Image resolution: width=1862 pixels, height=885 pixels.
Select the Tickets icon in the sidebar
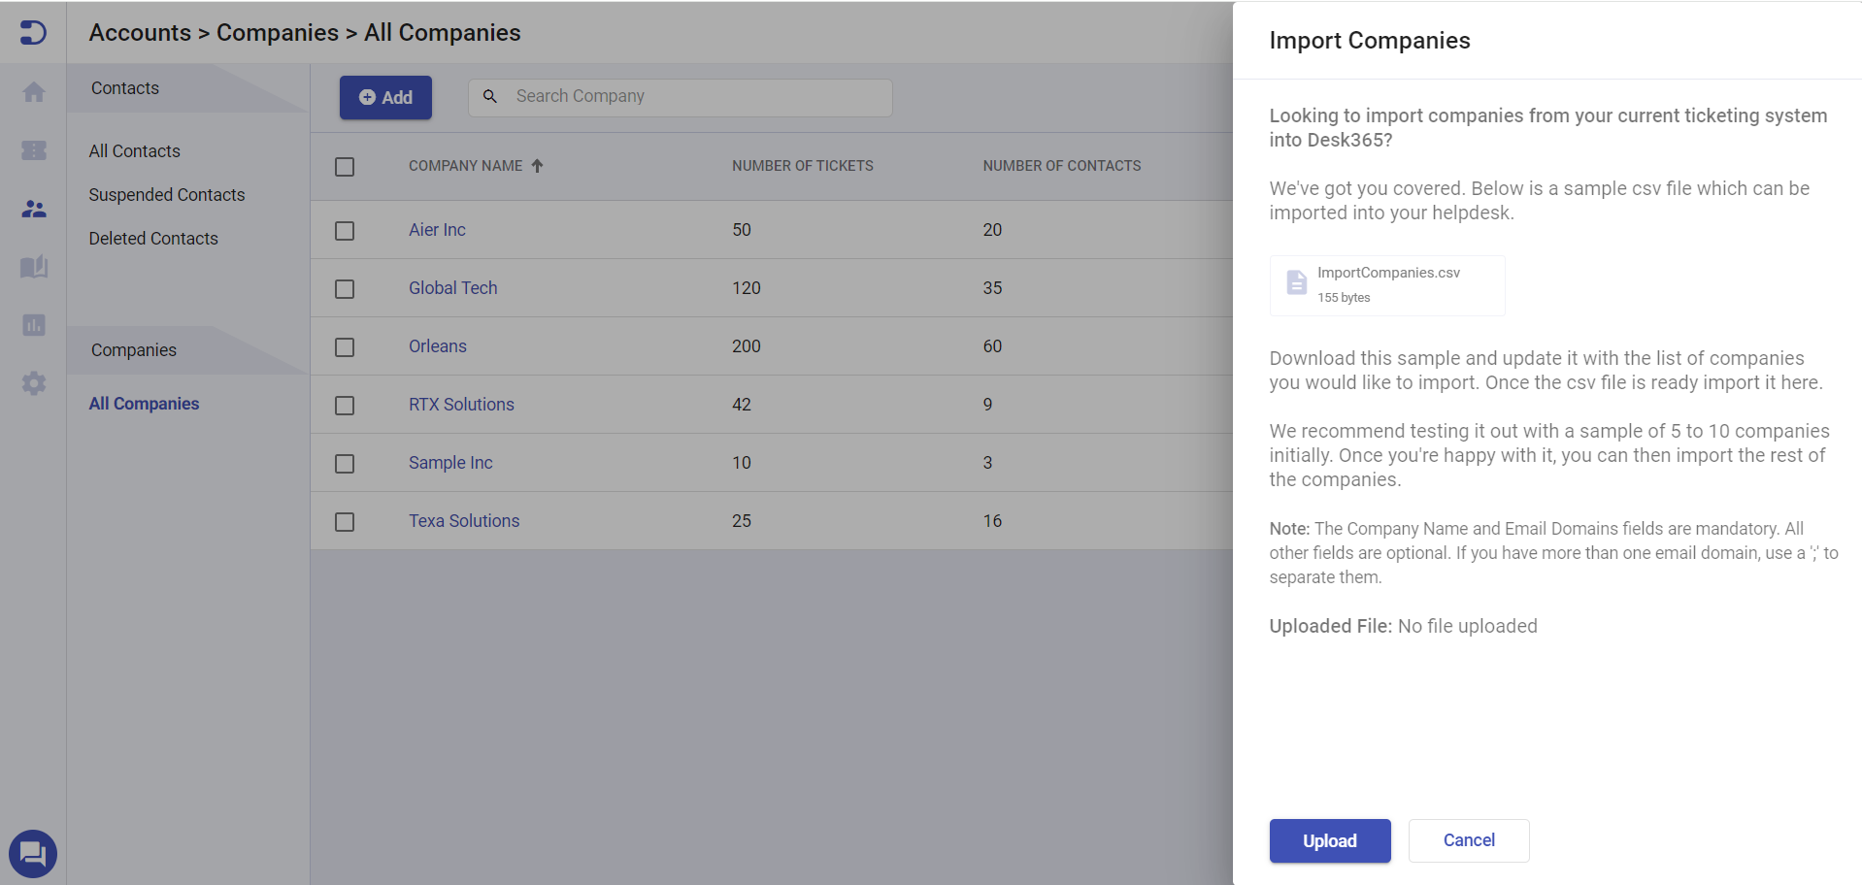click(x=33, y=150)
